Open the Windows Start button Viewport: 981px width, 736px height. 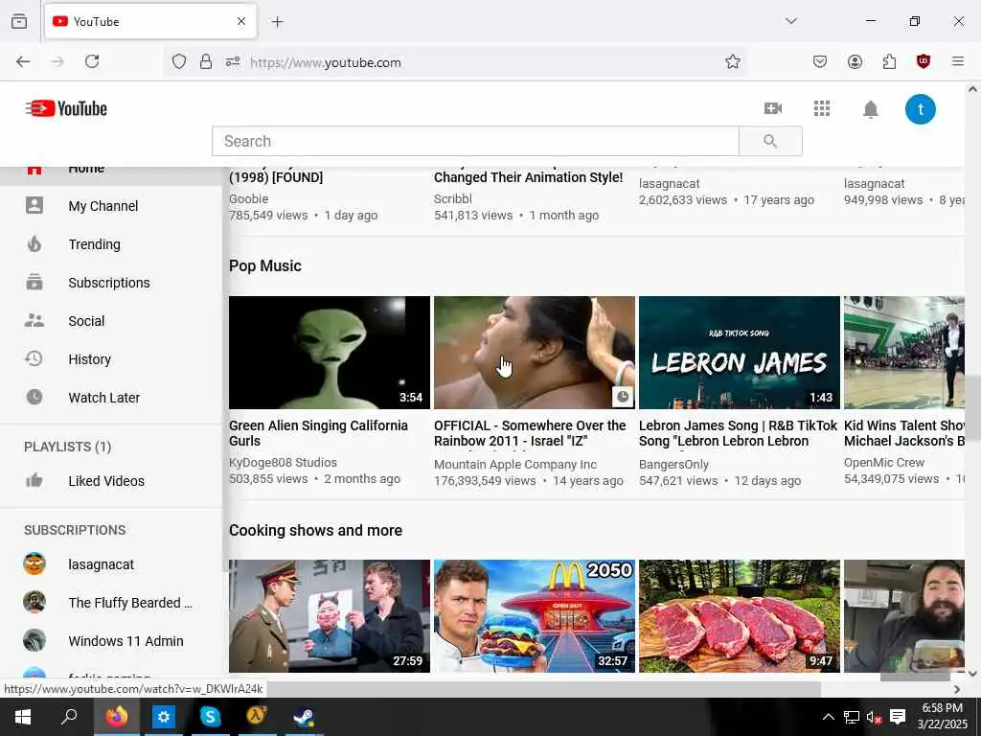point(23,717)
